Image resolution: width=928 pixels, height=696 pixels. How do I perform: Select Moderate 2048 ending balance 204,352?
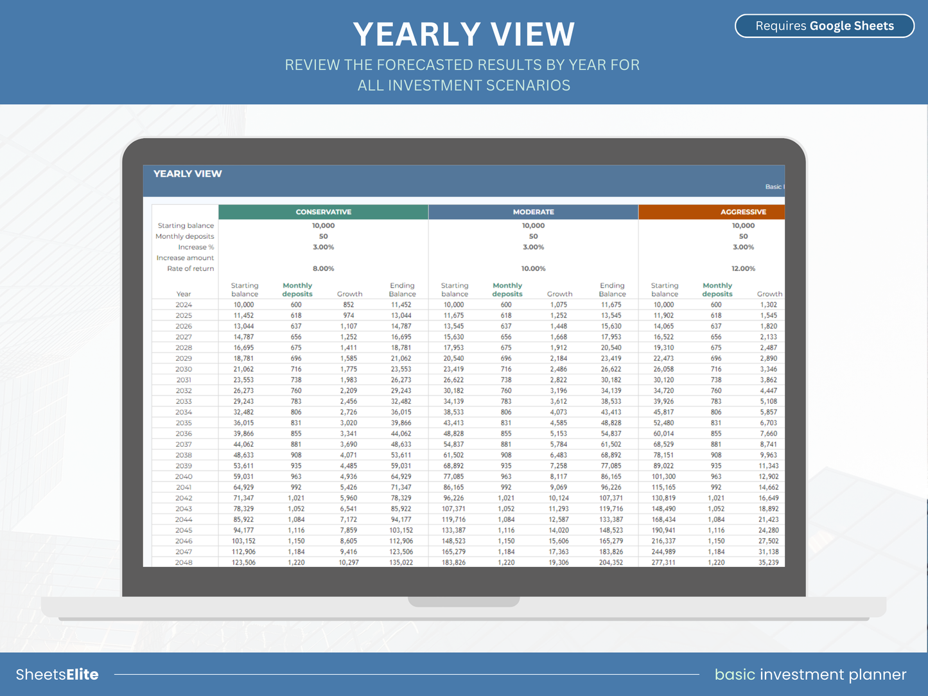click(x=611, y=562)
